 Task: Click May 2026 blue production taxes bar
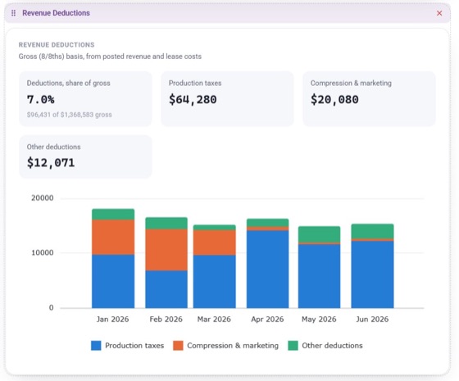coord(319,276)
